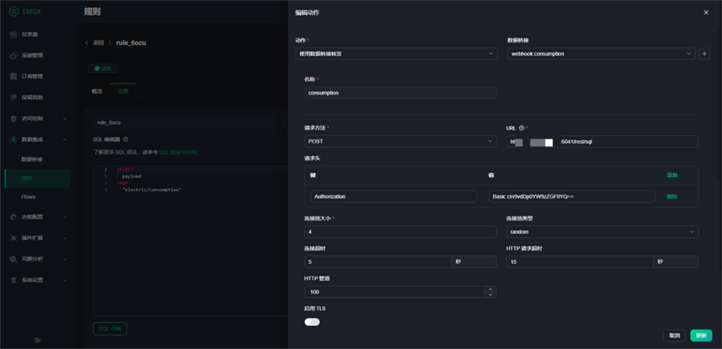722x349 pixels.
Task: Close the 编辑动作 panel
Action: point(706,13)
